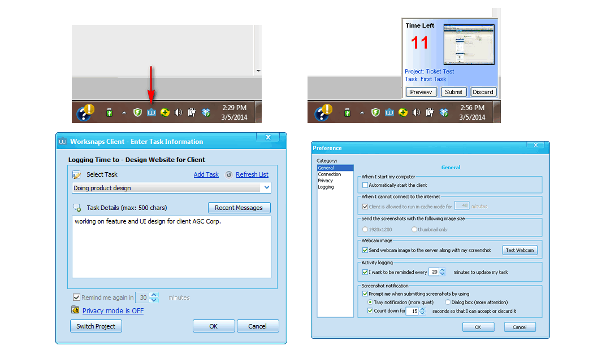The image size is (593, 359).
Task: Click the Submit button in the Time Left popup
Action: (x=453, y=92)
